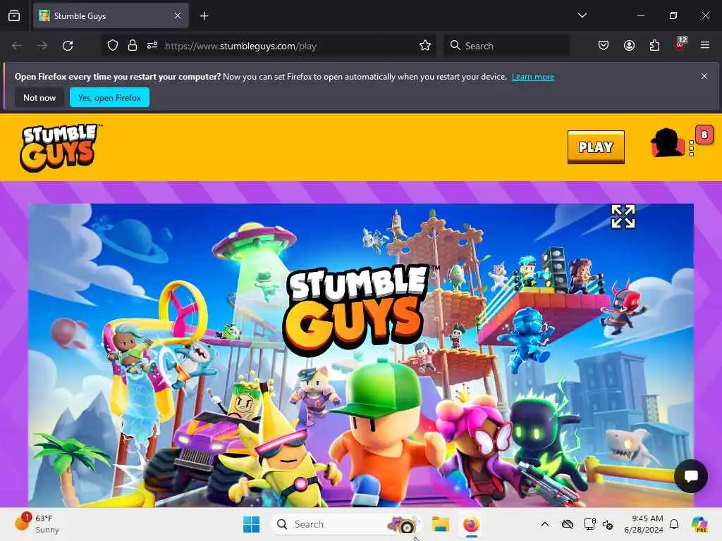
Task: Open the Pocket save icon
Action: (x=604, y=46)
